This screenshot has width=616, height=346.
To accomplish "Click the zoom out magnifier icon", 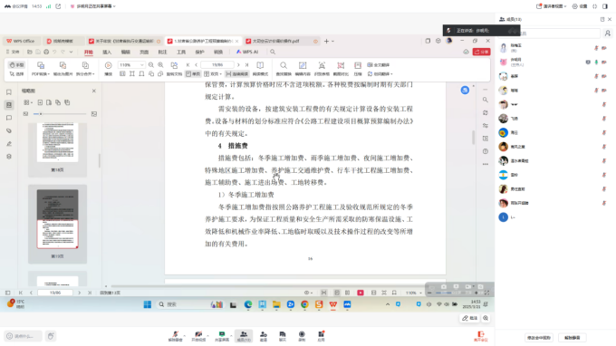I will coord(151,65).
